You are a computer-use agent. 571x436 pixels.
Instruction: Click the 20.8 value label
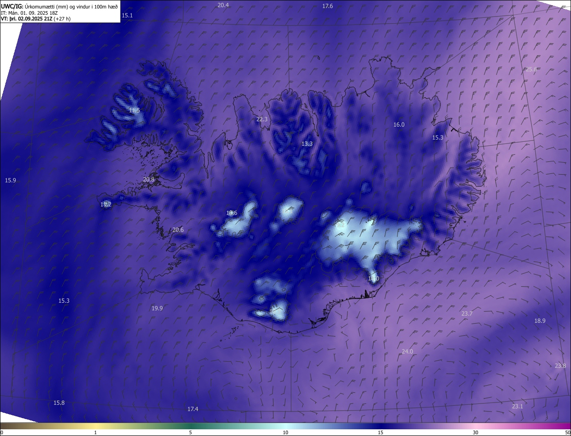(x=149, y=180)
